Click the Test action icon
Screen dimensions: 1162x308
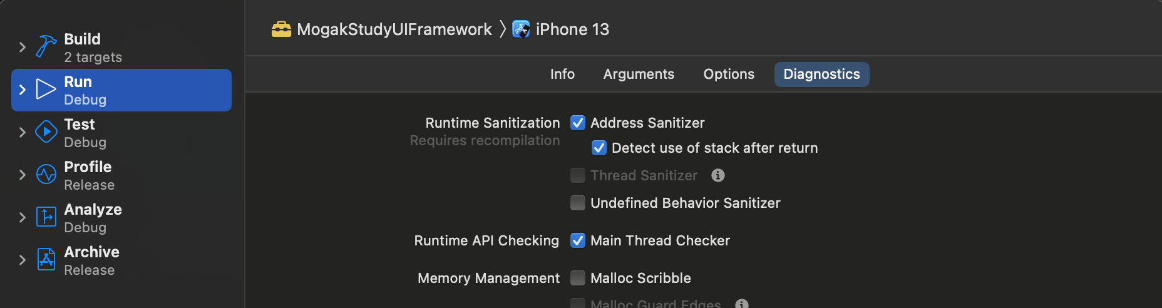click(46, 132)
